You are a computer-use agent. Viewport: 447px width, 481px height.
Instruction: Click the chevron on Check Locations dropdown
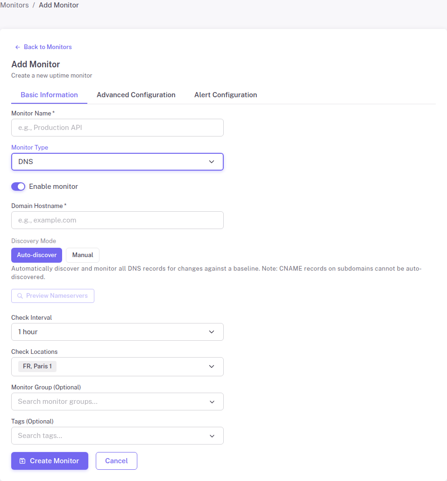212,366
